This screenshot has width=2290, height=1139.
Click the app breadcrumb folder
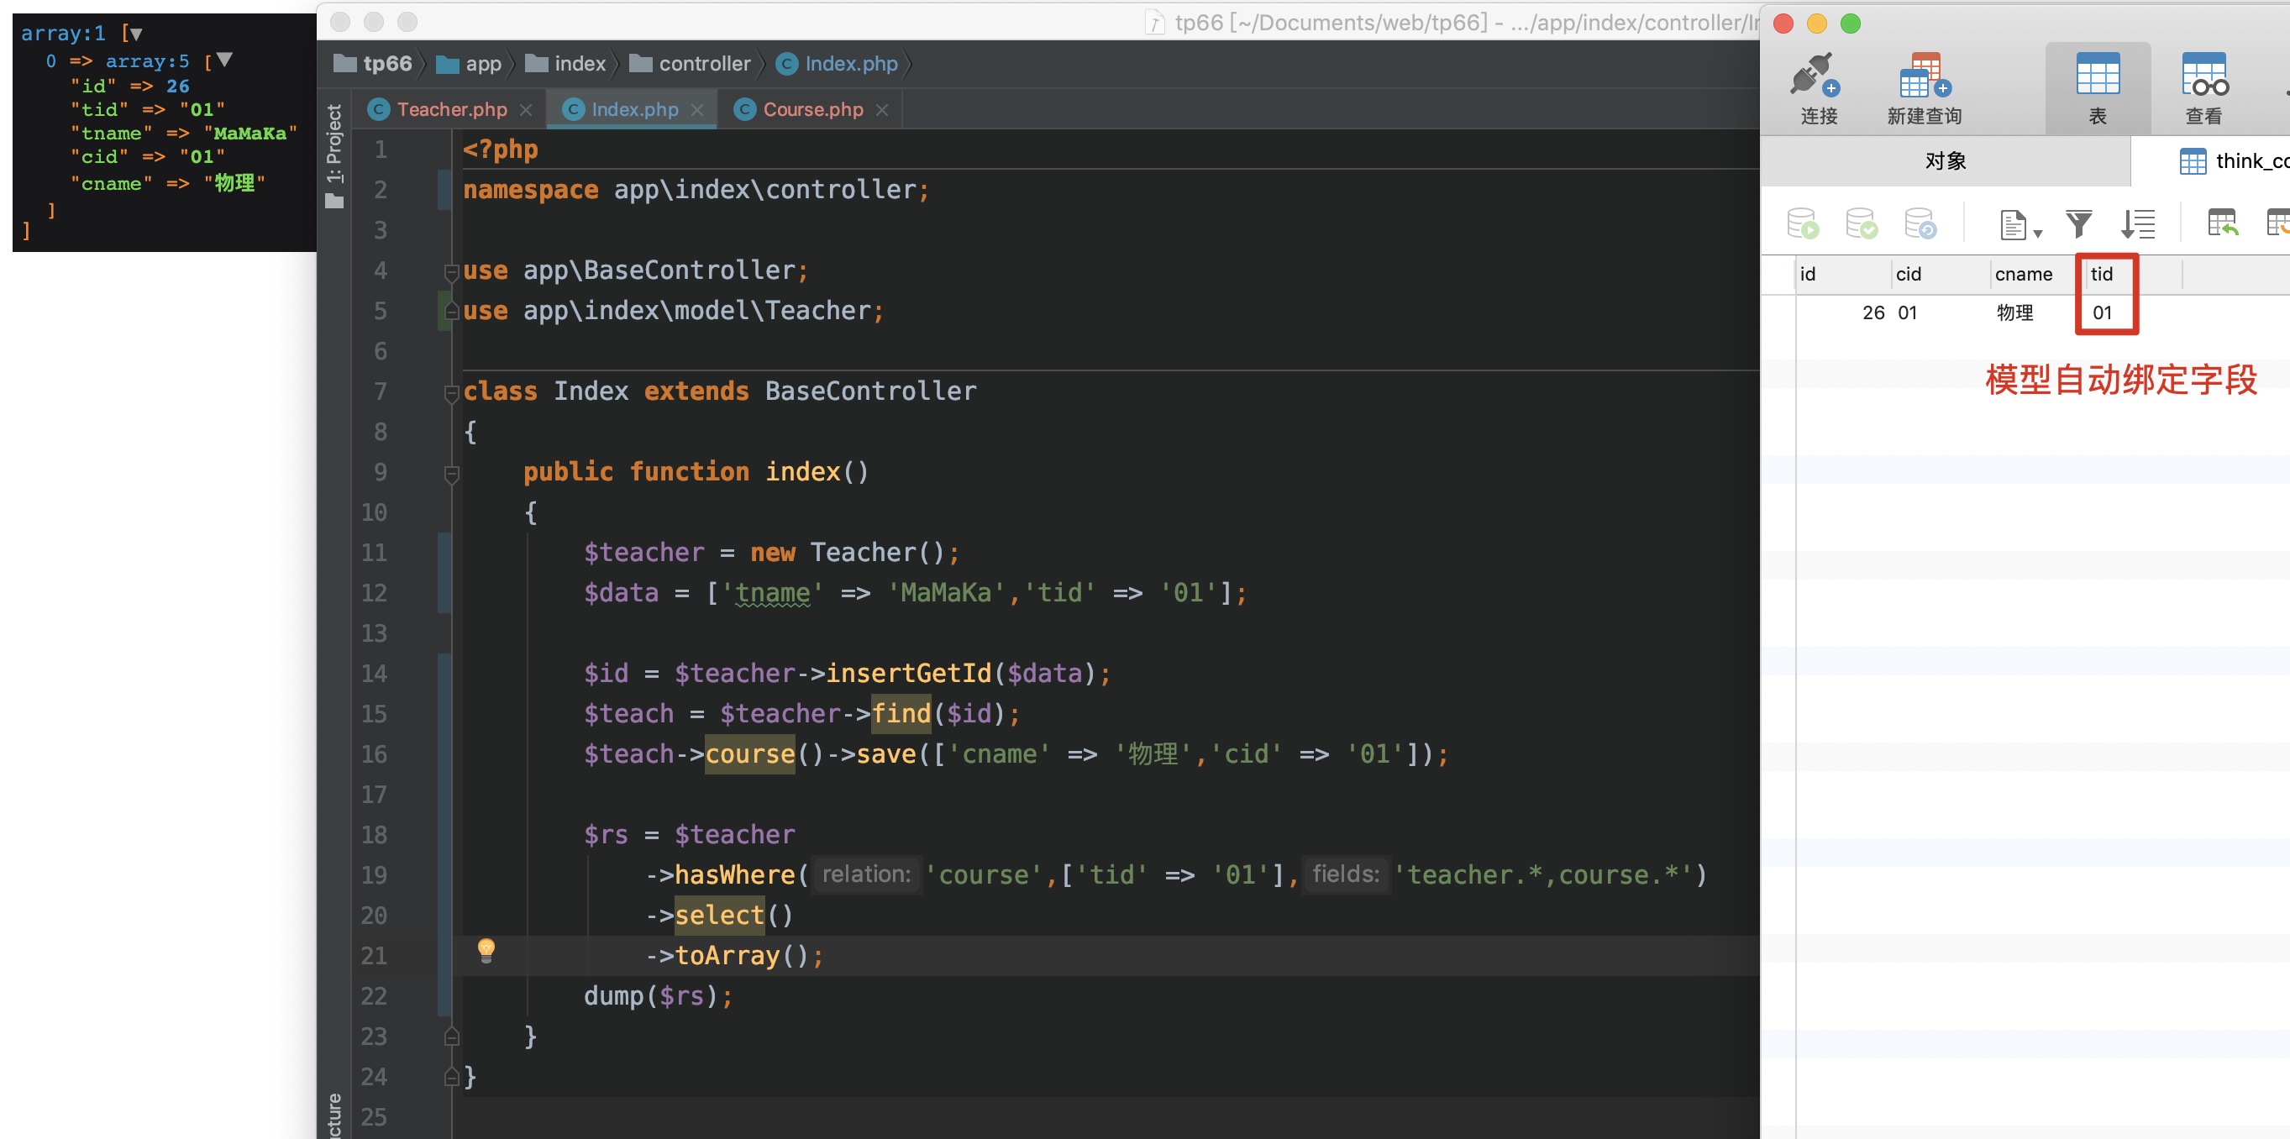click(470, 63)
